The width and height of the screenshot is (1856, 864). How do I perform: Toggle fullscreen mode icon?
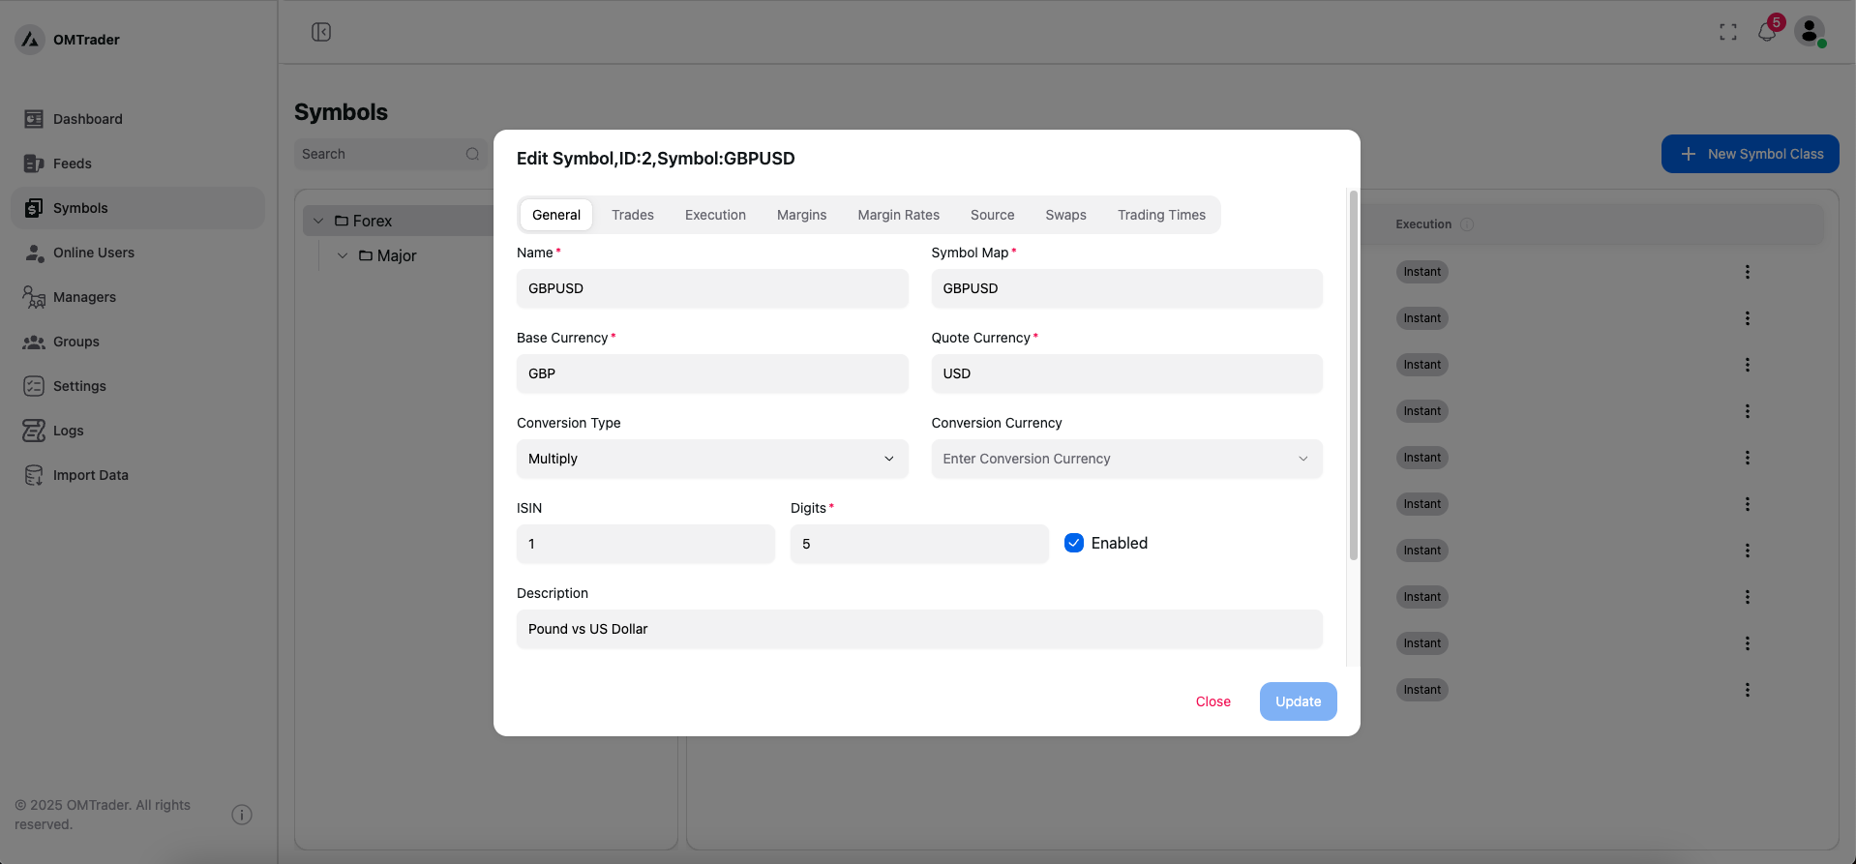pos(1727,32)
